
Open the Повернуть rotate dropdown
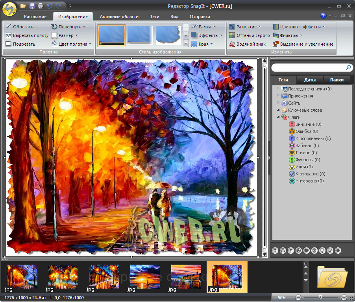coord(69,27)
